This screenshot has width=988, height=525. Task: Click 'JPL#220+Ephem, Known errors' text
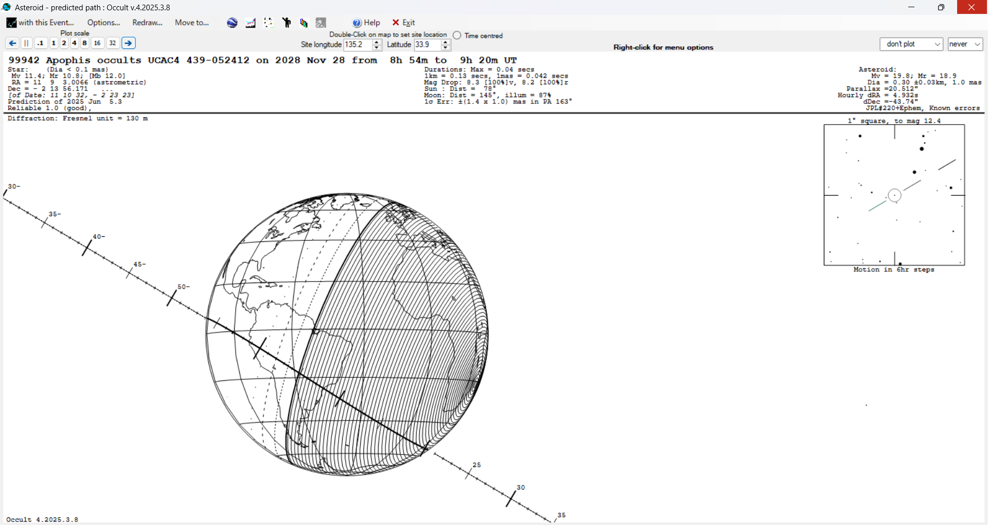923,108
